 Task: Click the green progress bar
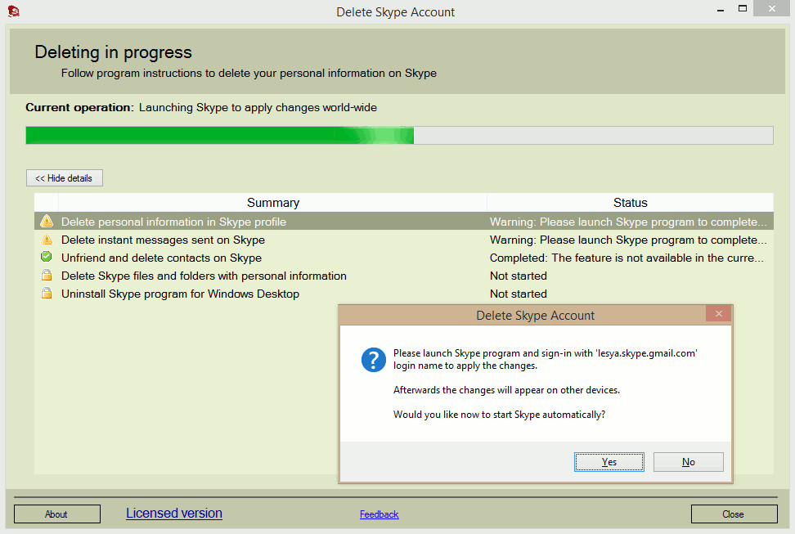pyautogui.click(x=399, y=136)
